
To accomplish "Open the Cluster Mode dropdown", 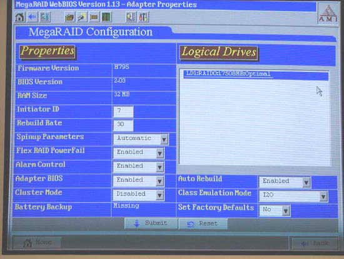I will click(x=138, y=194).
